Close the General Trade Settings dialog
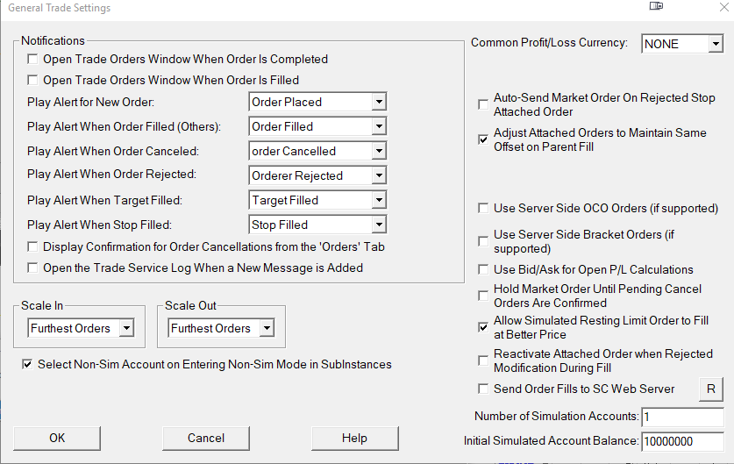Screen dimensions: 734x464 [711, 8]
